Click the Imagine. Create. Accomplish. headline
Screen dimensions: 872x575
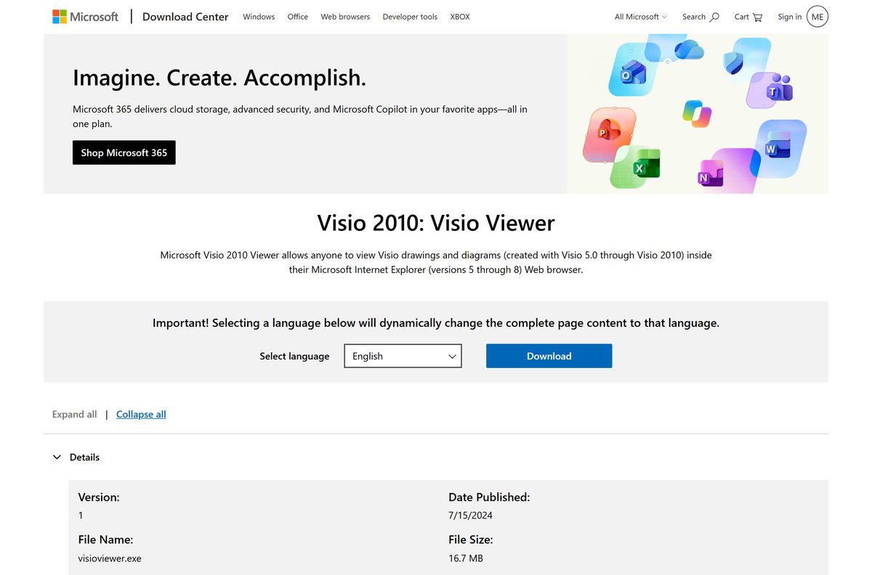219,78
